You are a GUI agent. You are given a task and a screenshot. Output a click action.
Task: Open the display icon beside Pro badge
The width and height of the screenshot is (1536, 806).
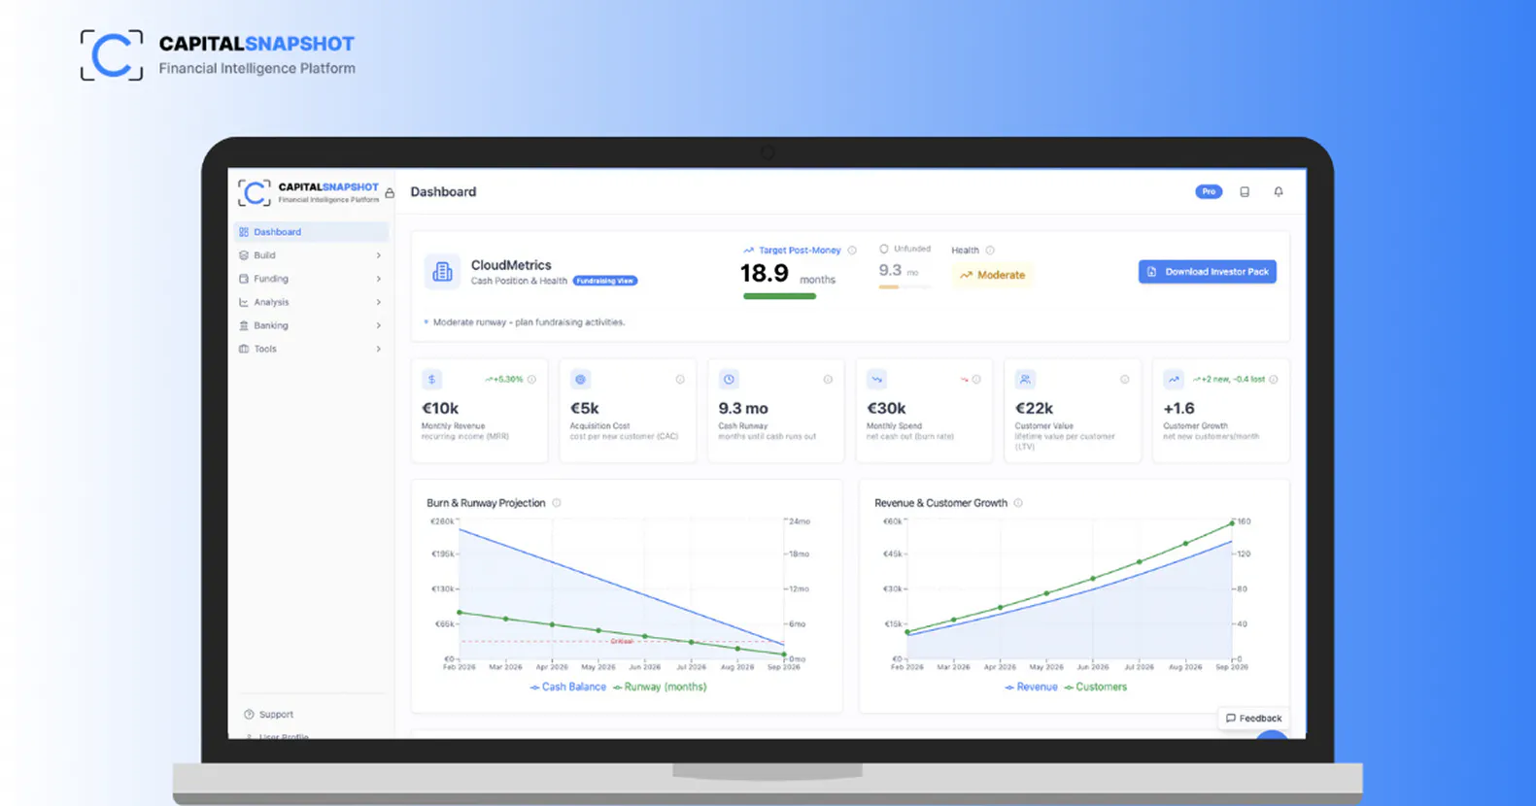[x=1245, y=192]
